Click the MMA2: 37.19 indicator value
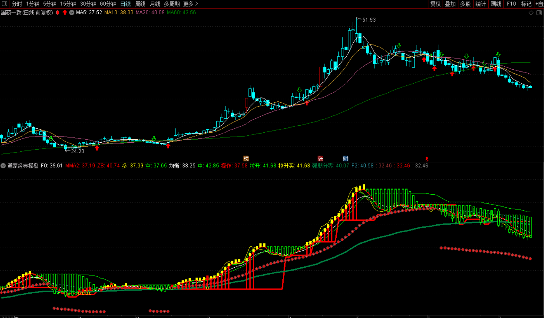The width and height of the screenshot is (544, 318). [x=80, y=166]
